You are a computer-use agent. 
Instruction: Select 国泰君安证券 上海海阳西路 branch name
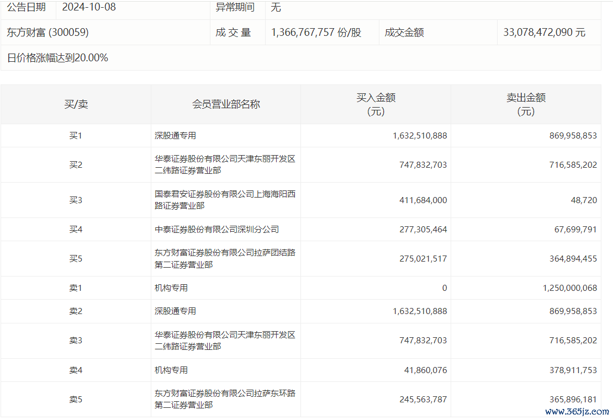[x=225, y=200]
